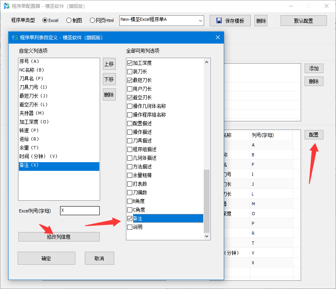Click the 上移 button

109,64
